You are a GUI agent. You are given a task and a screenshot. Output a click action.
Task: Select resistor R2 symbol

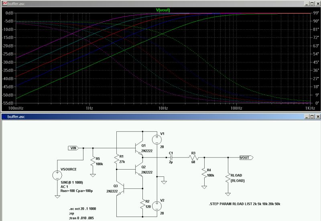point(143,204)
